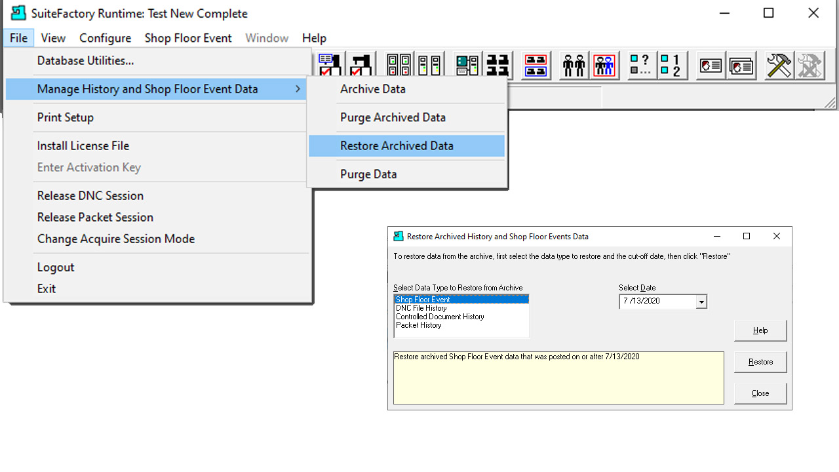Open the Help menu
The width and height of the screenshot is (839, 472).
point(314,38)
